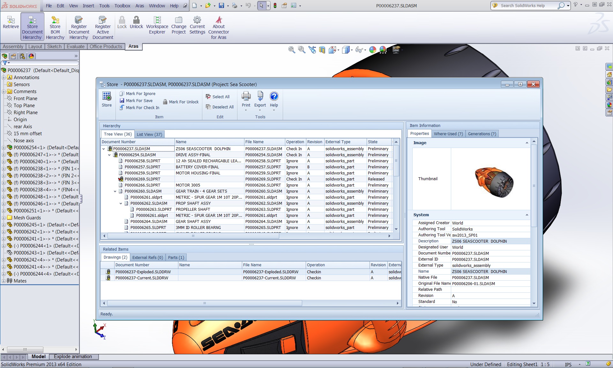Click Select All in Edit group
613x368 pixels.
click(218, 97)
